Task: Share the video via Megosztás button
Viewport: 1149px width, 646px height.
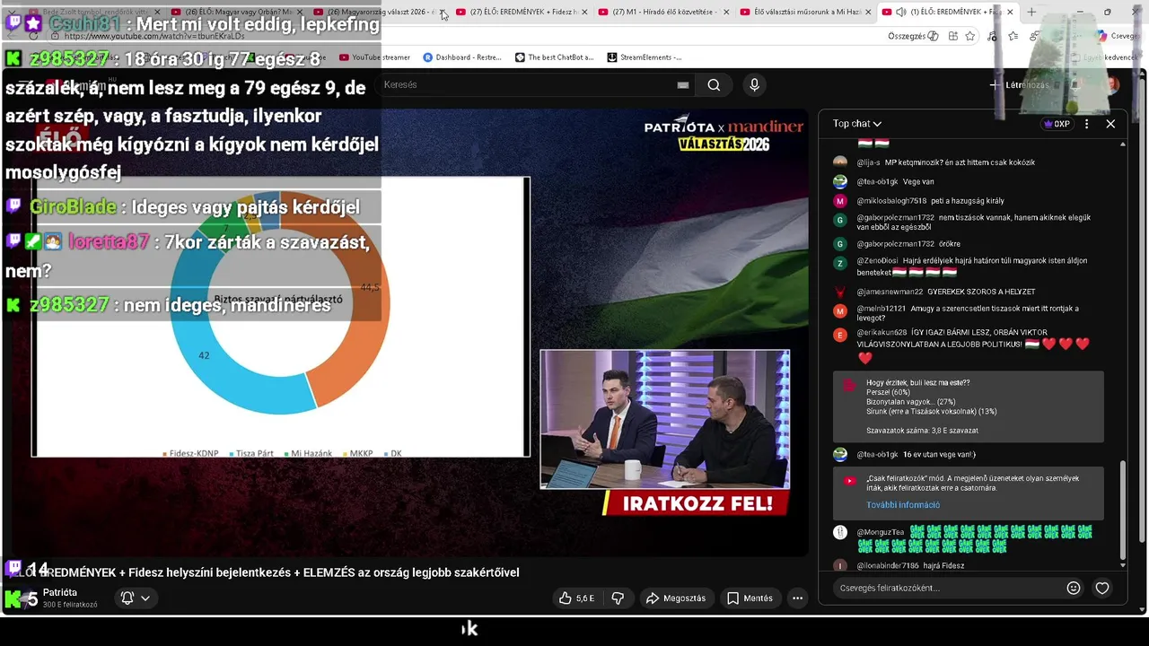Action: click(676, 598)
